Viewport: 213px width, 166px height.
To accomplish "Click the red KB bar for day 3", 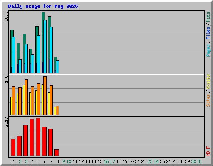I will click(26, 141).
